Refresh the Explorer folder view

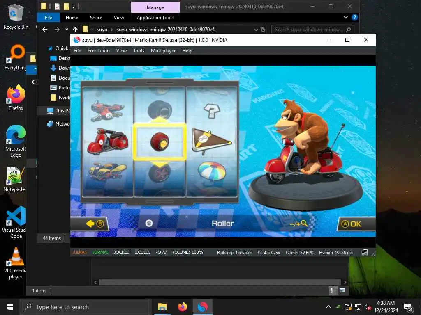point(263,30)
